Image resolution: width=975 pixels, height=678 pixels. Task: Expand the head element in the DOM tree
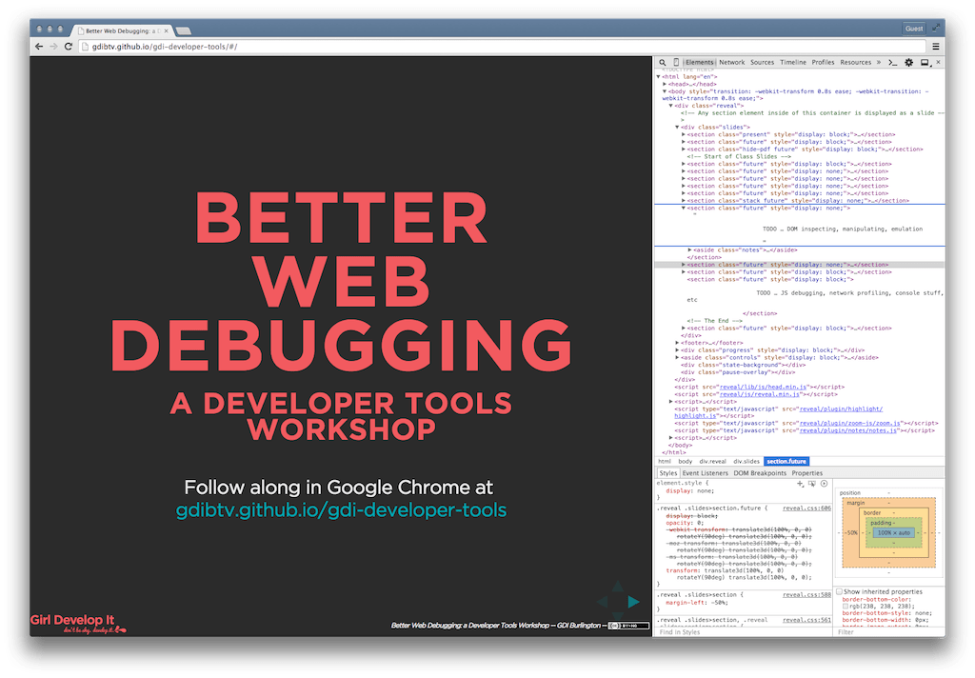pos(664,85)
